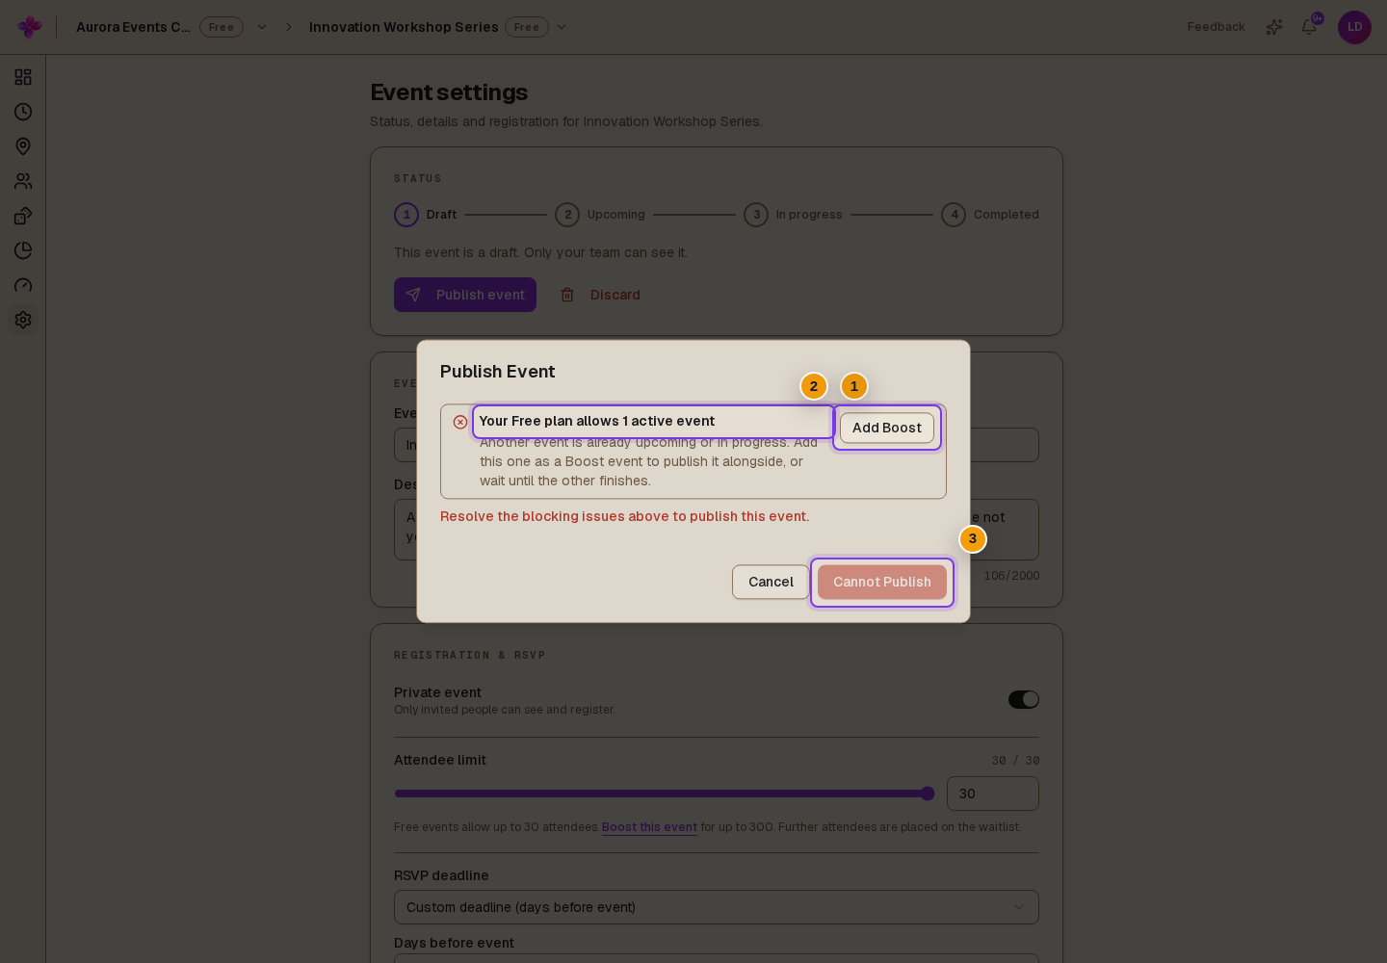
Task: Open the clock icon in sidebar
Action: pyautogui.click(x=23, y=112)
